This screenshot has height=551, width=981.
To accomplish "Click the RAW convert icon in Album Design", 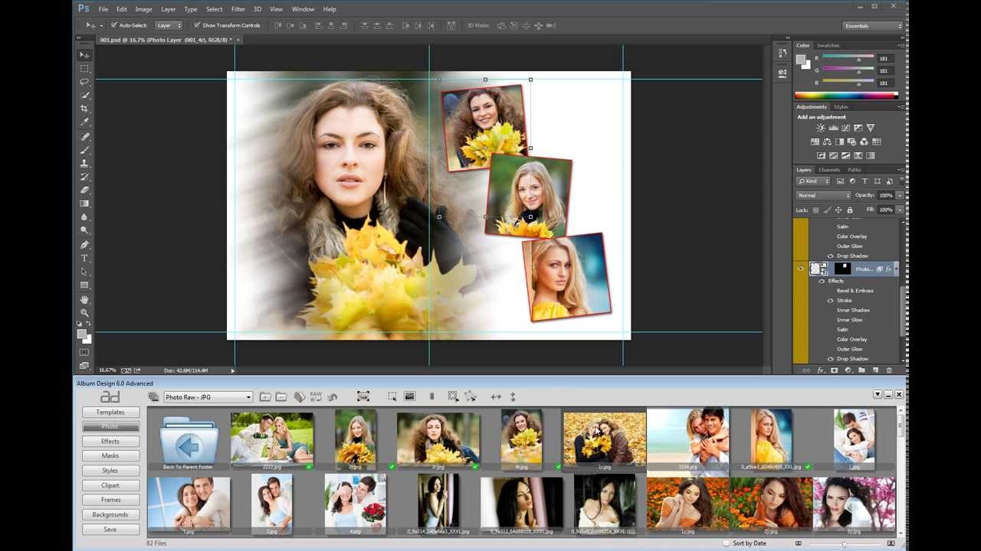I will point(316,396).
